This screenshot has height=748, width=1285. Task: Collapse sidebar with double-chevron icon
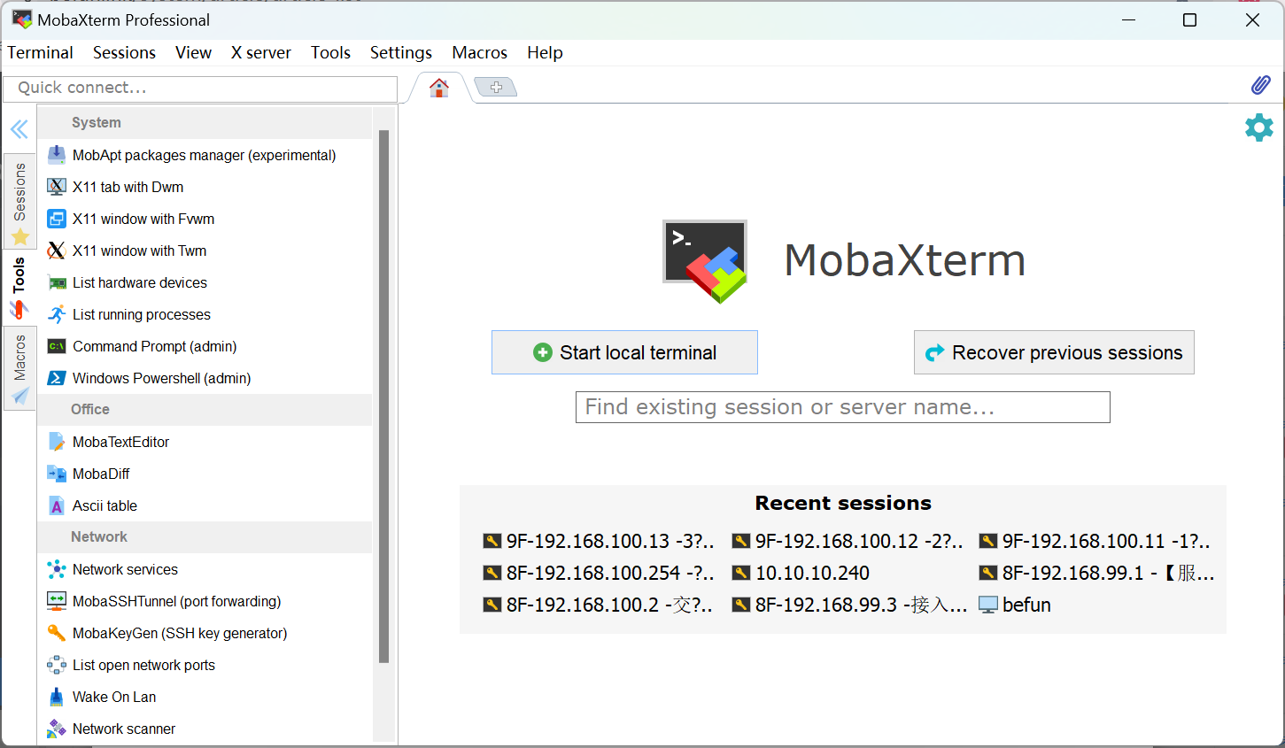tap(19, 130)
